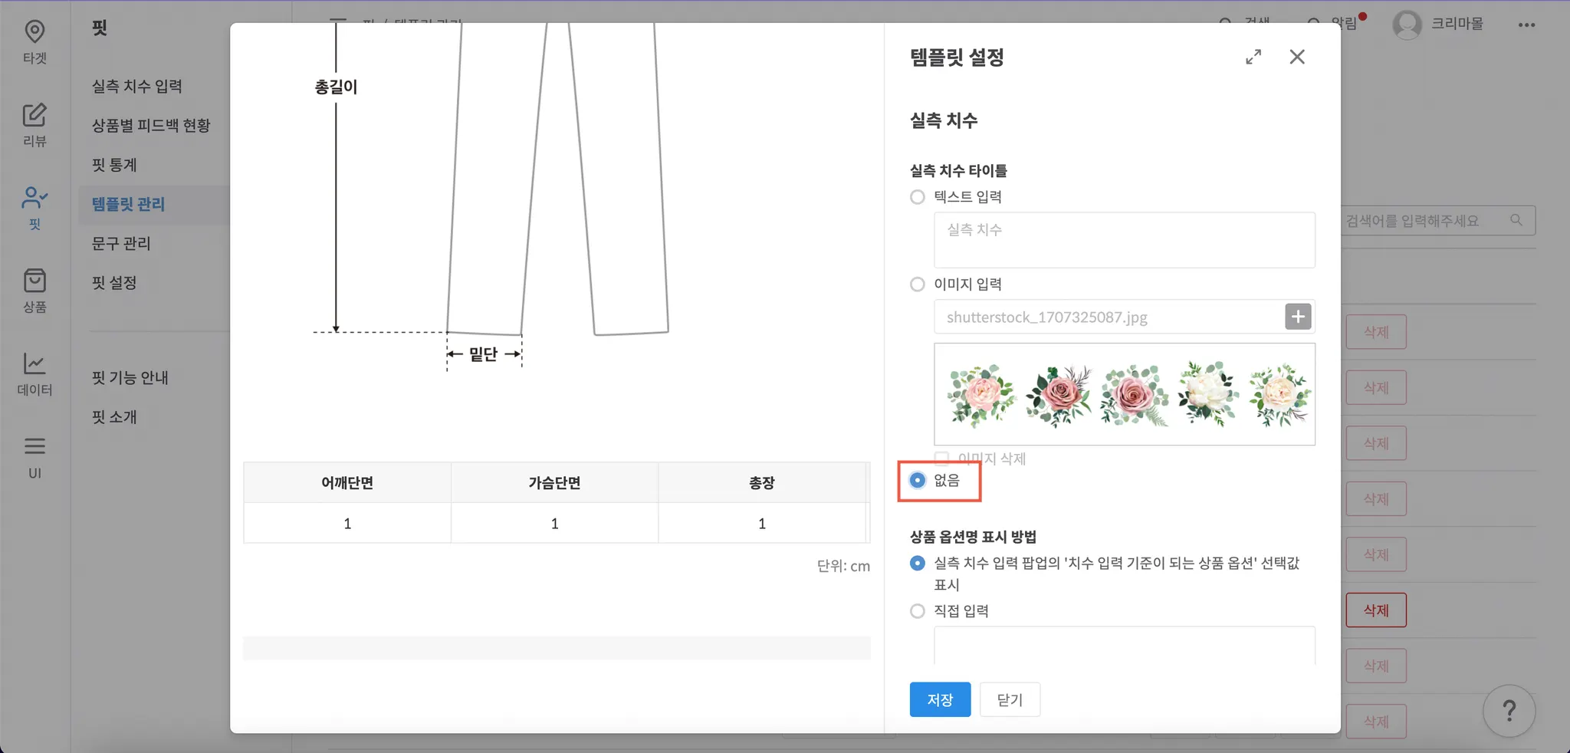This screenshot has width=1570, height=753.
Task: Select the 텍스트 입력 radio option
Action: pyautogui.click(x=918, y=197)
